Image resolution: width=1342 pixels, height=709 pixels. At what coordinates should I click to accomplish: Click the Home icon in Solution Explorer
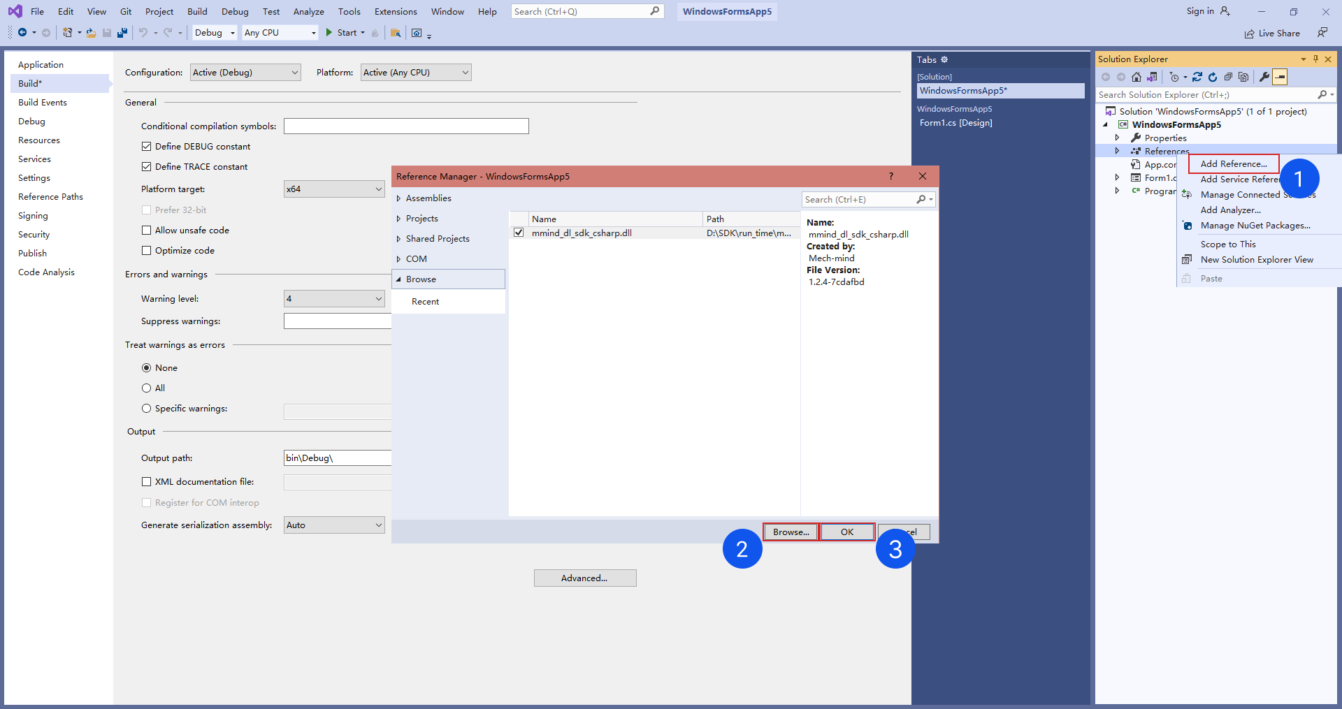point(1137,77)
